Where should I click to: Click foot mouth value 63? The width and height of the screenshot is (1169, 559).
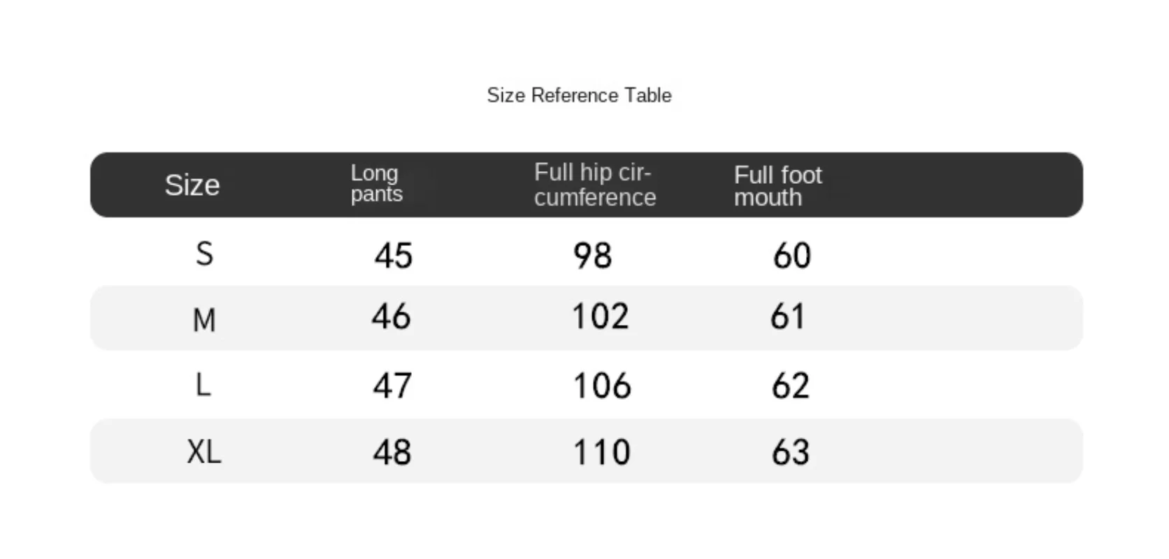(x=790, y=452)
